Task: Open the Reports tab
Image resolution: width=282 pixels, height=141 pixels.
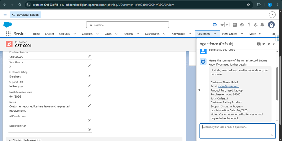Action: pos(128,34)
